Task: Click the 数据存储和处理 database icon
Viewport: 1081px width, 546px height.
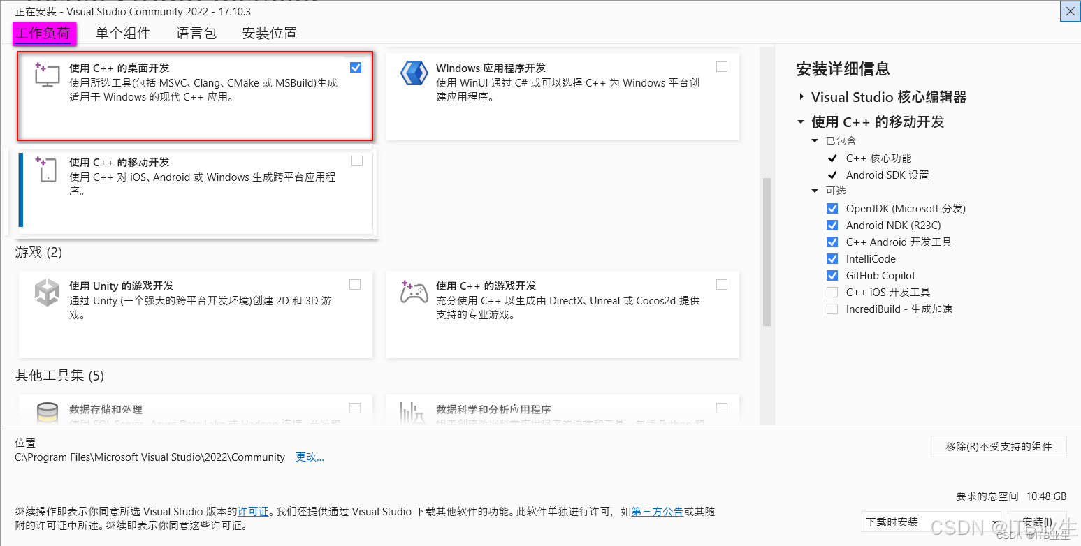Action: point(48,413)
